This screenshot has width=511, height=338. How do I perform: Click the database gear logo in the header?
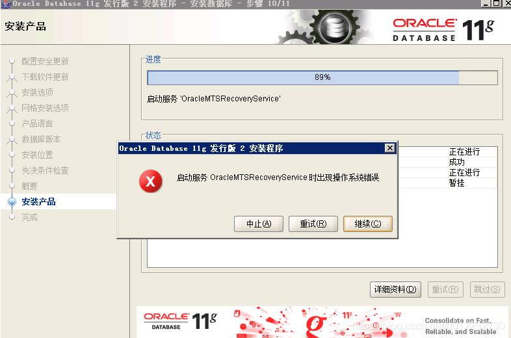tap(334, 27)
